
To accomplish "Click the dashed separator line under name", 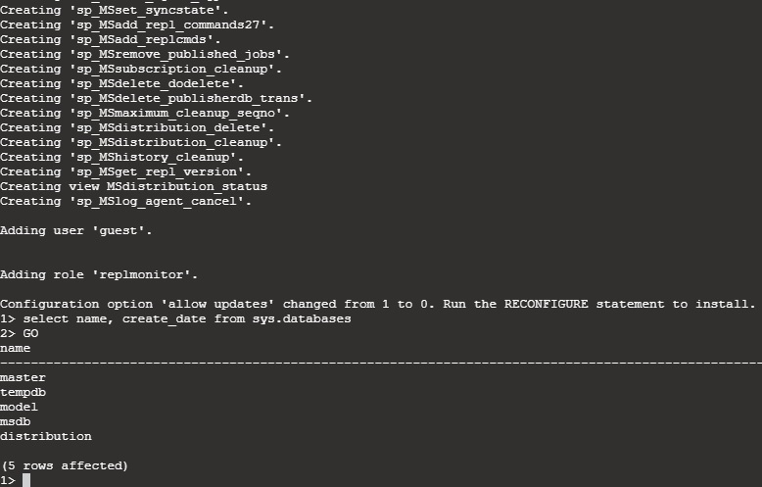I will pos(381,363).
